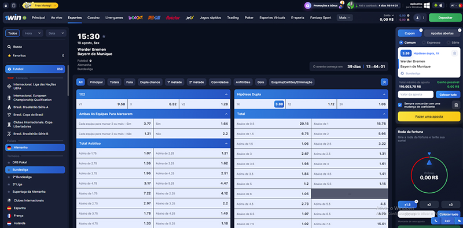Click the Apple app icon
This screenshot has width=463, height=228.
point(441,5)
